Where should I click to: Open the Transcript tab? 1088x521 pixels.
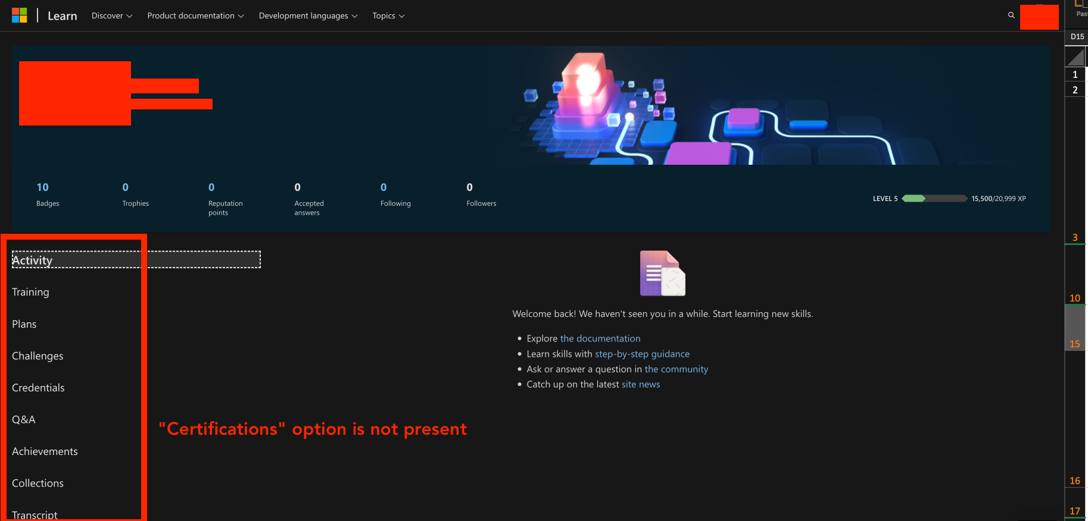pos(35,514)
